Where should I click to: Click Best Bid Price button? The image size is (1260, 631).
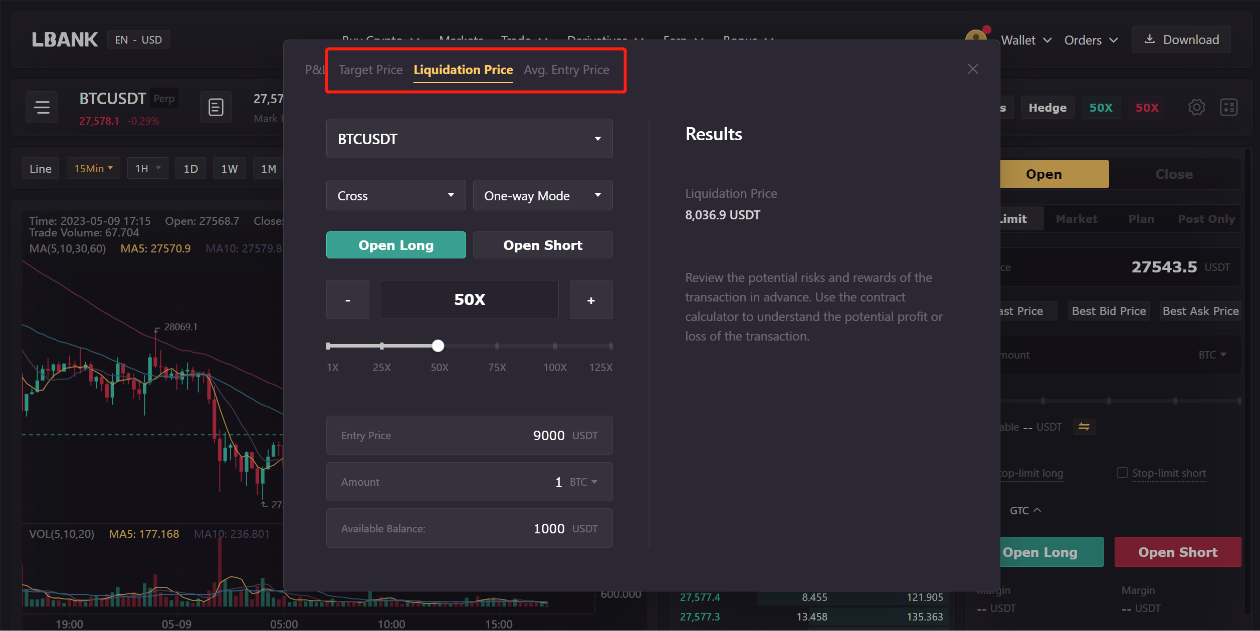coord(1109,311)
